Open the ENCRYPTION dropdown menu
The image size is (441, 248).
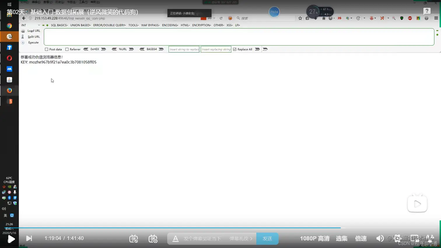(202, 25)
